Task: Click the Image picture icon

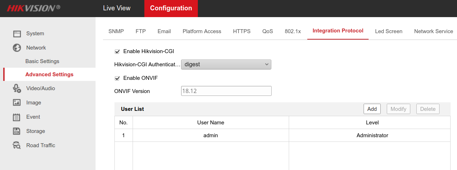Action: [17, 103]
